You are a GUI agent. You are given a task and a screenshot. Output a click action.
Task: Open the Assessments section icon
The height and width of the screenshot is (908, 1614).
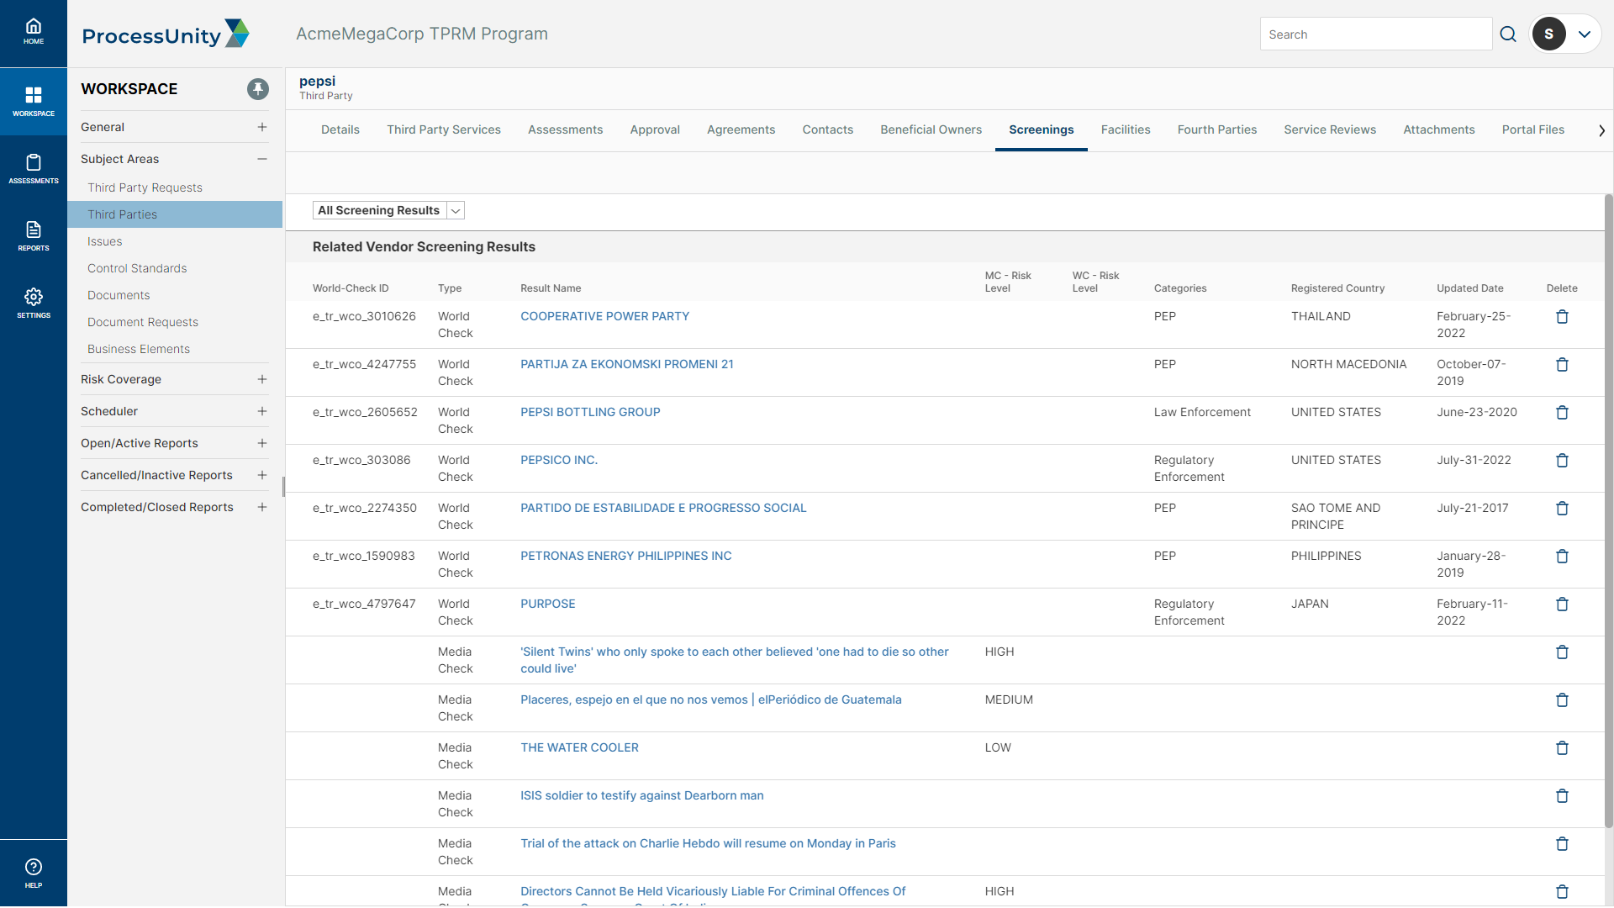click(34, 168)
